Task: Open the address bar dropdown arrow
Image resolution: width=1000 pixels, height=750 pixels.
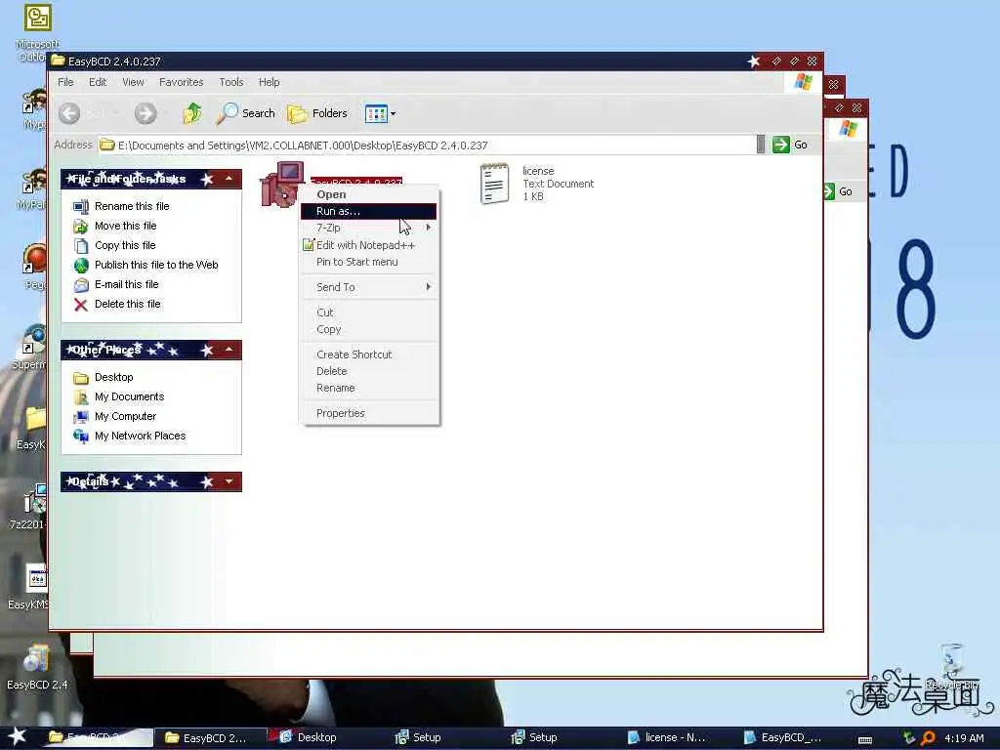Action: (760, 145)
